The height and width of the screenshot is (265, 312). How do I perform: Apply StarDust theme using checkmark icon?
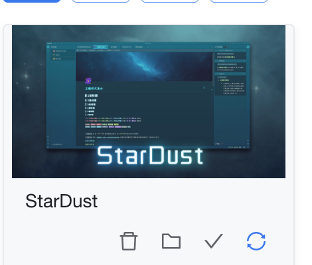(x=214, y=241)
